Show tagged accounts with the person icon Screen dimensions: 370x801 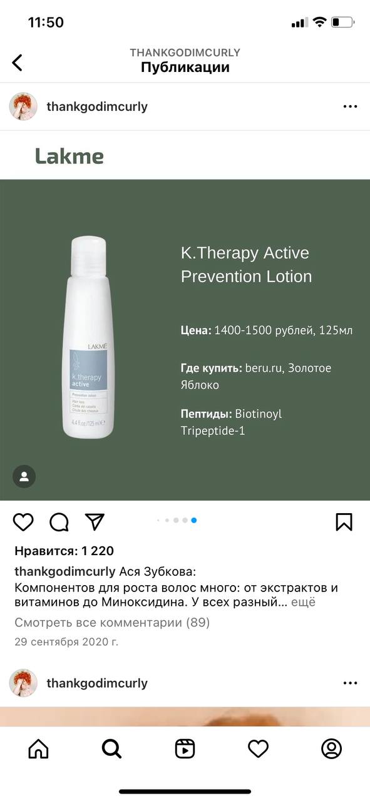24,477
